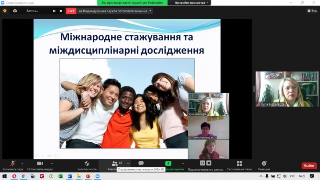Click the cloud recording status icon
This screenshot has width=320, height=180.
click(15, 11)
